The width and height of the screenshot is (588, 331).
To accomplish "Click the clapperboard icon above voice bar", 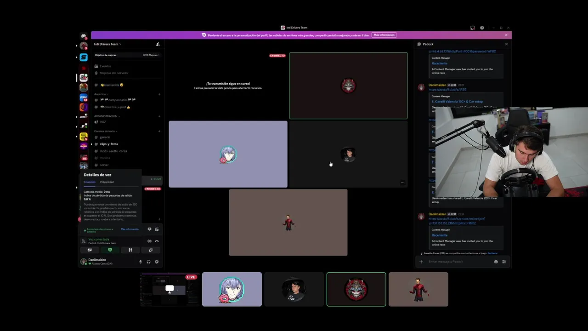I will click(x=157, y=229).
